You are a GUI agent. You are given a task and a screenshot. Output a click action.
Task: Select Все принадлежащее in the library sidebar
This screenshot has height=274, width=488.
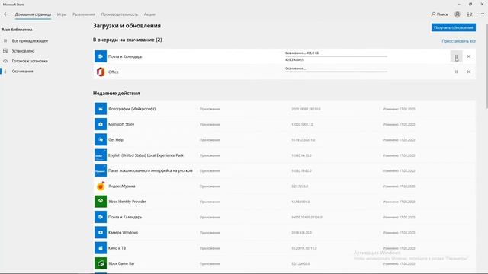pos(30,40)
